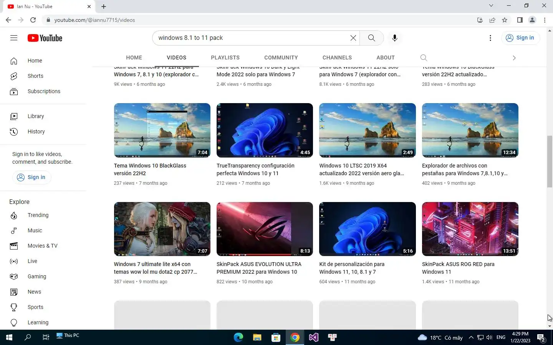Screen dimensions: 553x345
Task: Open YouTube settings three-dot menu
Action: 490,38
